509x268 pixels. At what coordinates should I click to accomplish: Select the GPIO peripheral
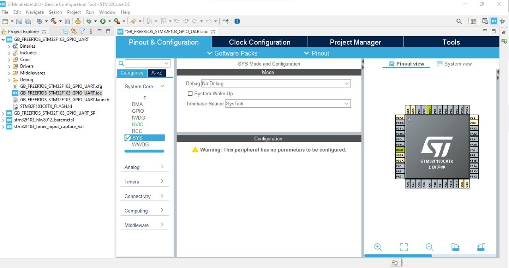coord(138,111)
